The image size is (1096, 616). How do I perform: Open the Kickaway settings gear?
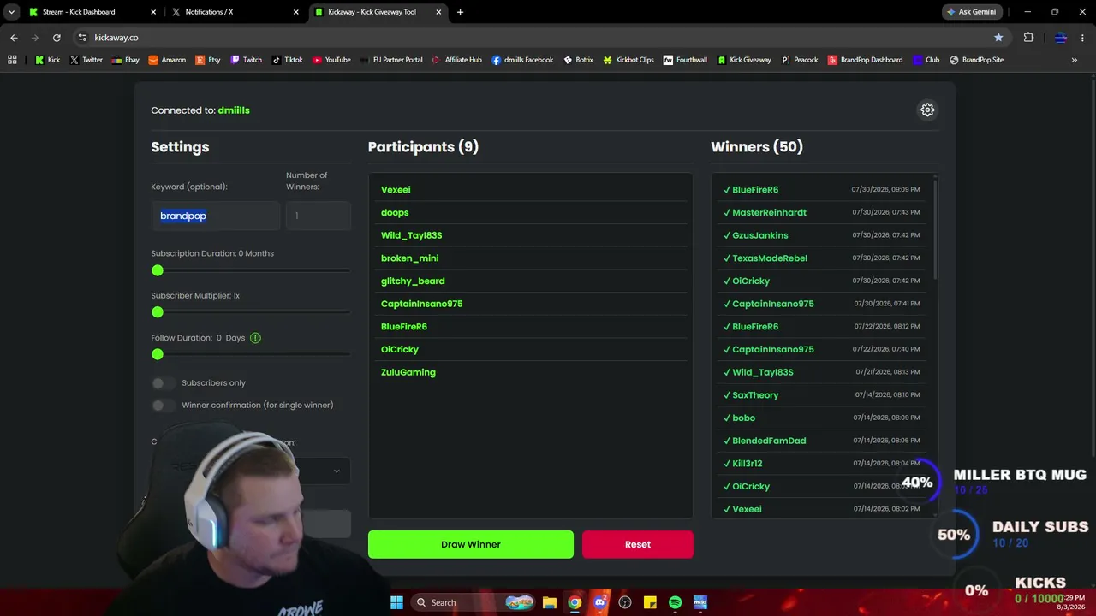pyautogui.click(x=927, y=110)
